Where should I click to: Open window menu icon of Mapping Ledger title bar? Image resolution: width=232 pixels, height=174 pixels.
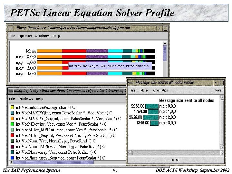click(x=11, y=91)
